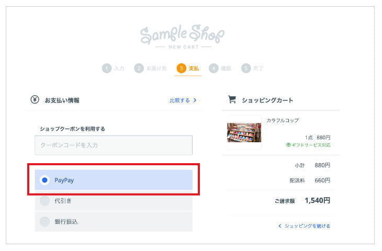Select the 銀行振込 payment radio button
Screen dimensions: 382x251
[x=44, y=222]
